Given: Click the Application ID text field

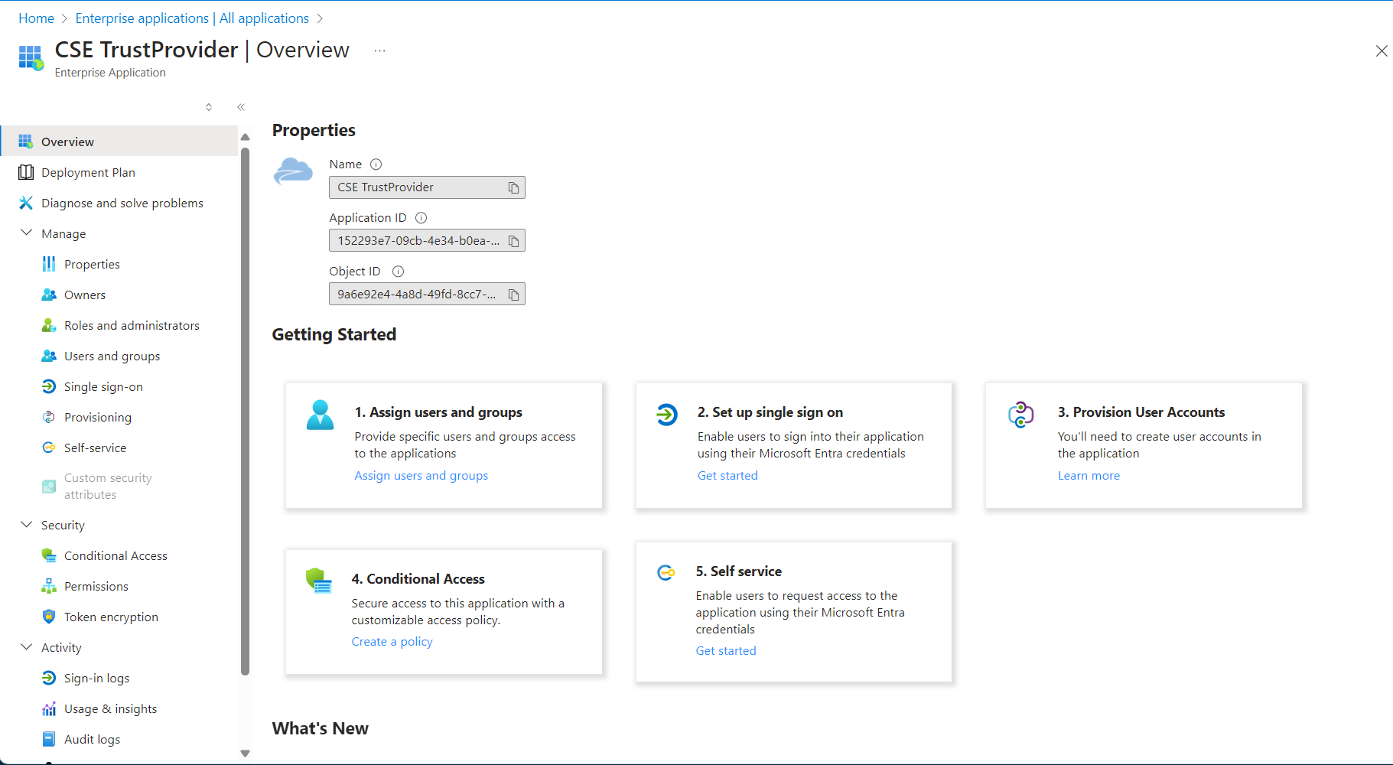Looking at the screenshot, I should pyautogui.click(x=418, y=241).
